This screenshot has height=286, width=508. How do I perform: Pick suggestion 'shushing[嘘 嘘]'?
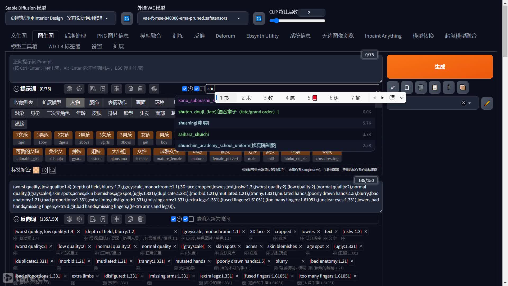click(x=275, y=123)
